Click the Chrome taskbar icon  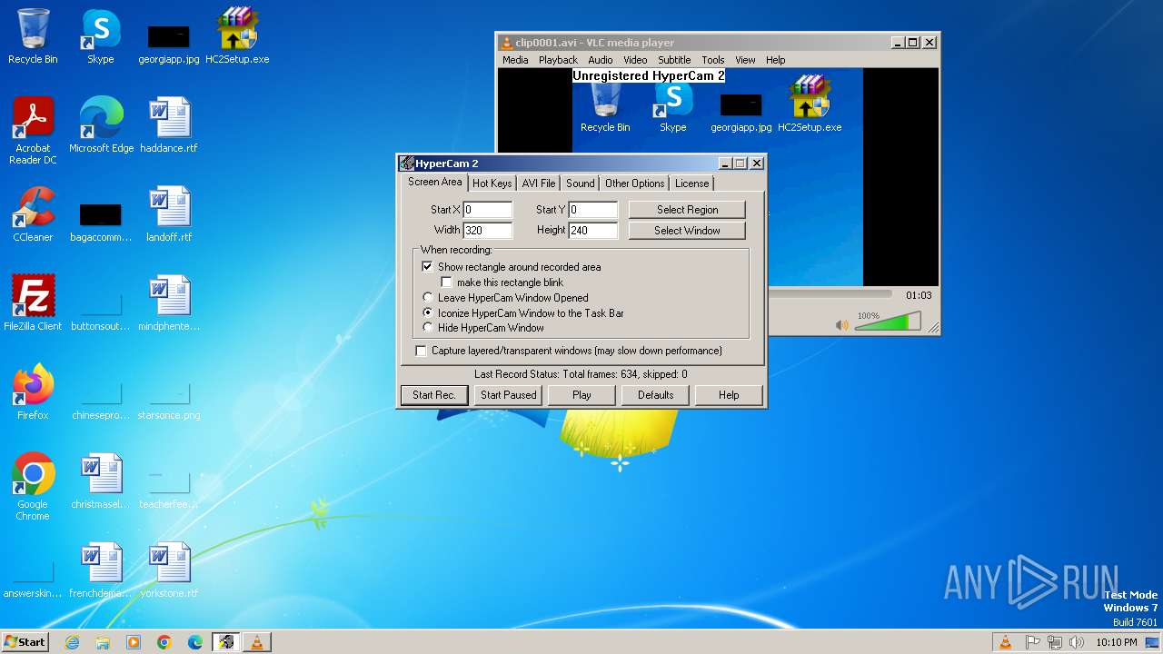coord(164,642)
